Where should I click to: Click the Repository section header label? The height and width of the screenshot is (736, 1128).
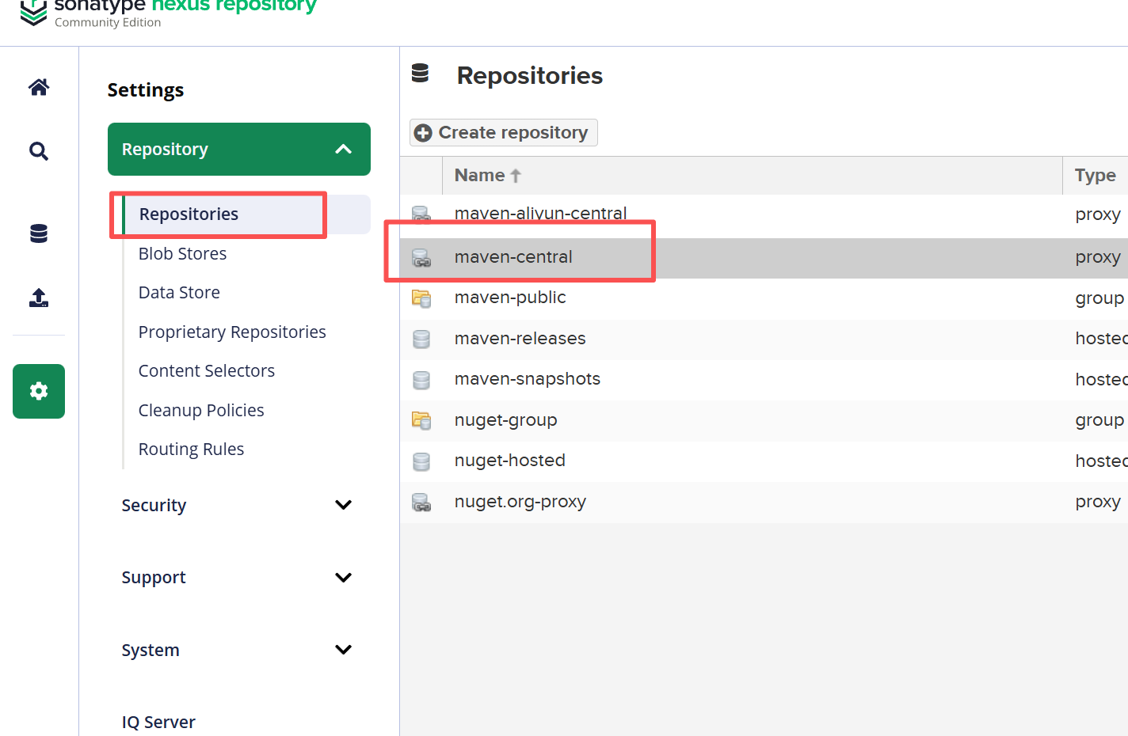tap(165, 150)
